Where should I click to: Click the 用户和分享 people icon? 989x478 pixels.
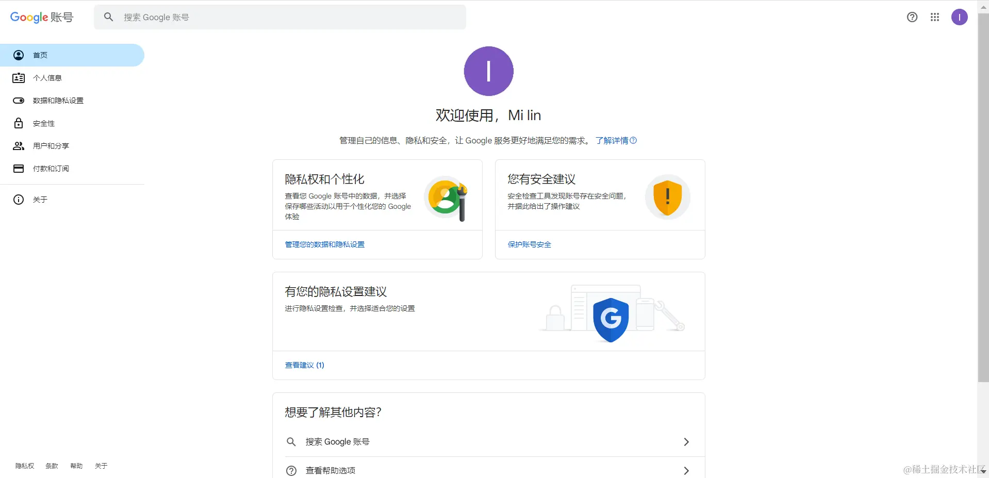pyautogui.click(x=19, y=146)
